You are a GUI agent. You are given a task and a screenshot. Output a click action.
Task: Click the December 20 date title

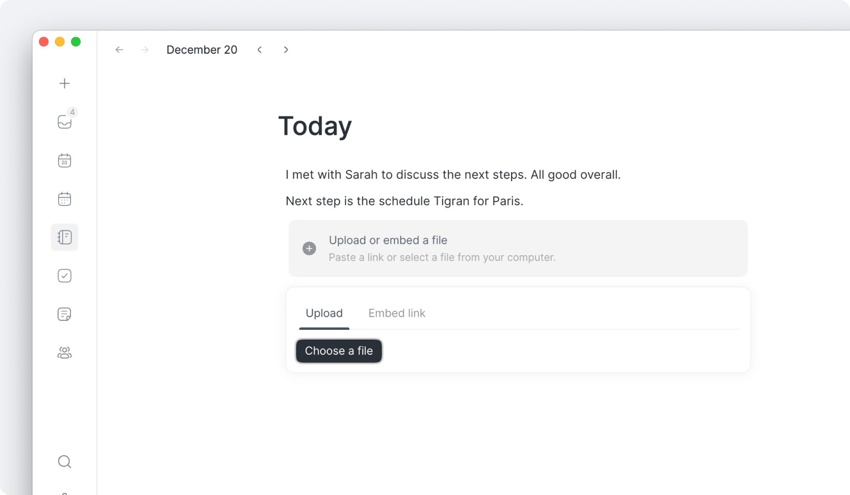[202, 50]
